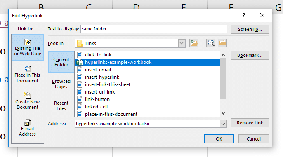This screenshot has height=157, width=283.
Task: Click the image icon beside insert-link-this-sheet
Action: [80, 84]
